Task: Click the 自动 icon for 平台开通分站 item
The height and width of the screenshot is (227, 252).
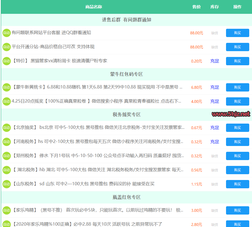Action: tap(7, 47)
